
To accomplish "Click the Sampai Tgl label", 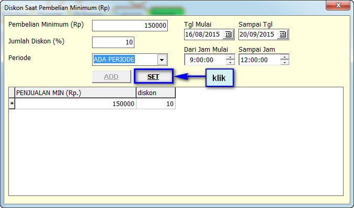I will [x=256, y=25].
